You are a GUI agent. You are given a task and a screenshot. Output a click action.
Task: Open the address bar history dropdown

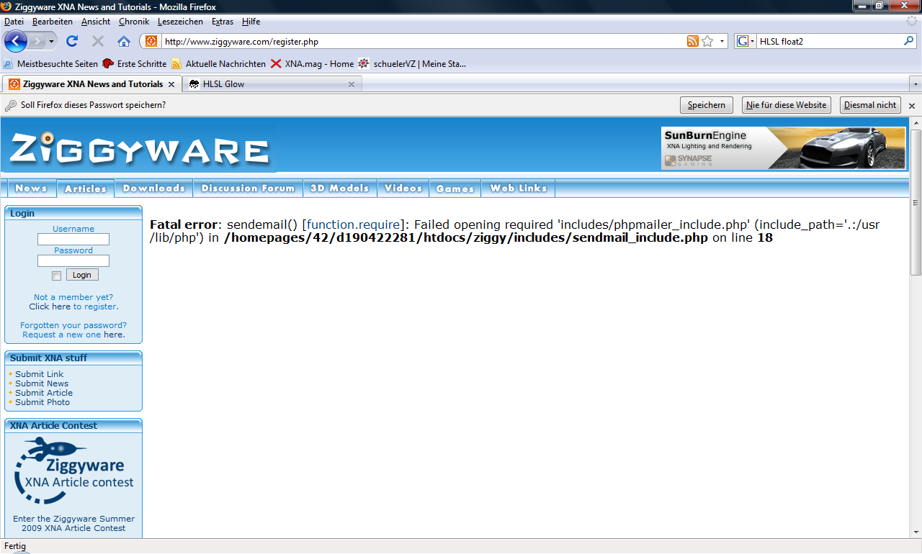(x=722, y=41)
